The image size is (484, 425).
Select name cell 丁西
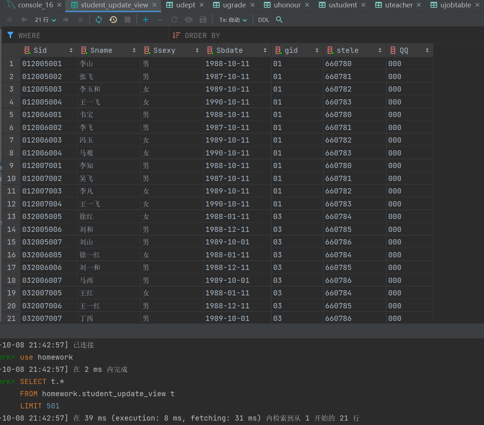click(x=109, y=318)
